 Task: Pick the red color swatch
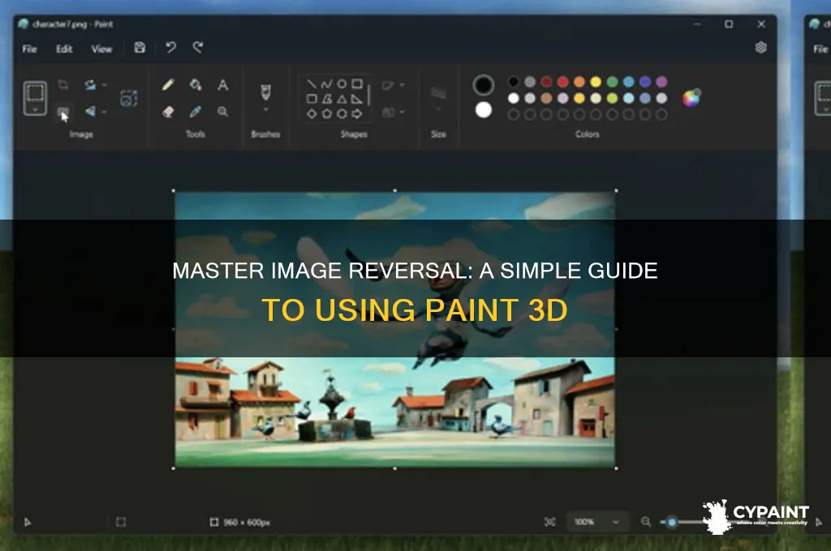(x=563, y=82)
